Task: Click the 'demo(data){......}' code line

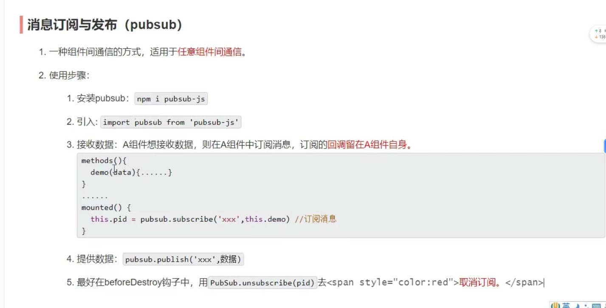Action: click(131, 172)
